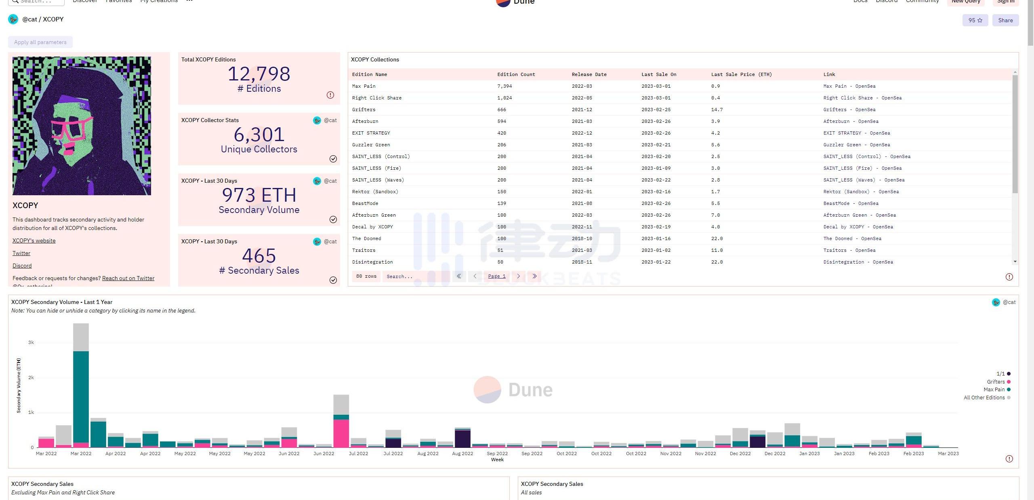Open Max Pain - OpenSea link

pyautogui.click(x=849, y=86)
